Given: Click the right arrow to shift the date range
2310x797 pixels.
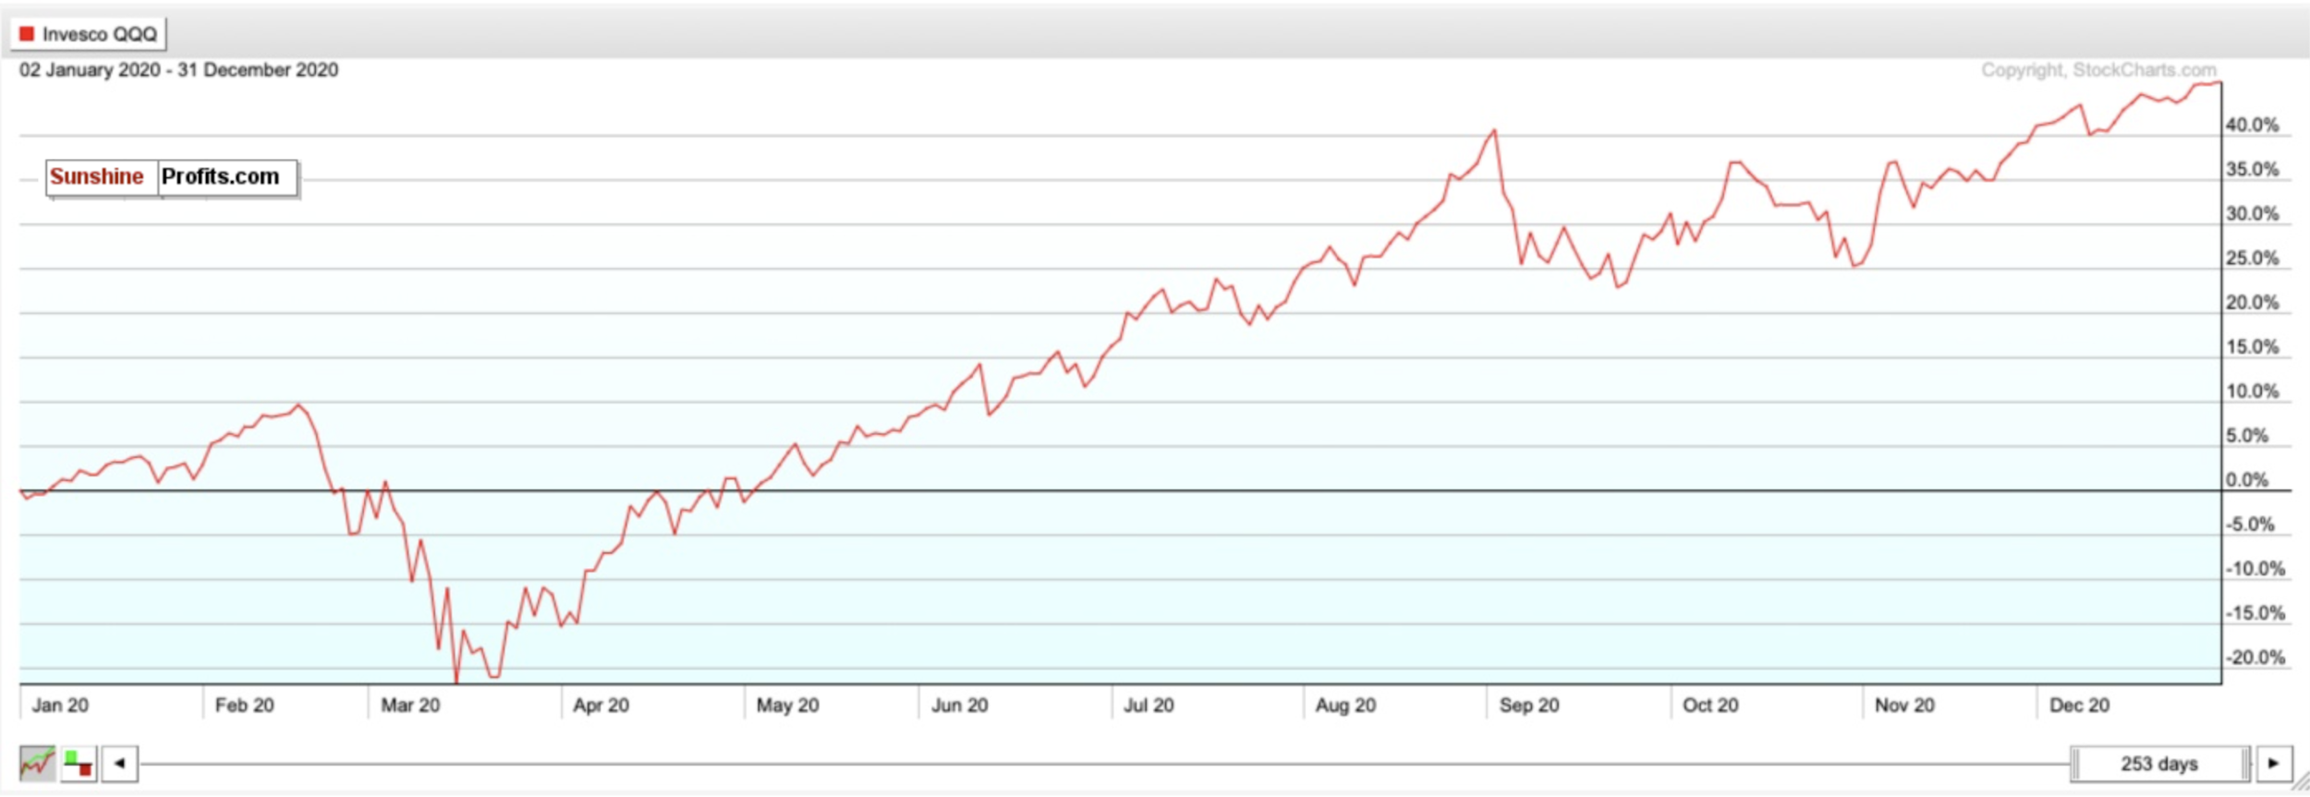Looking at the screenshot, I should tap(2274, 764).
